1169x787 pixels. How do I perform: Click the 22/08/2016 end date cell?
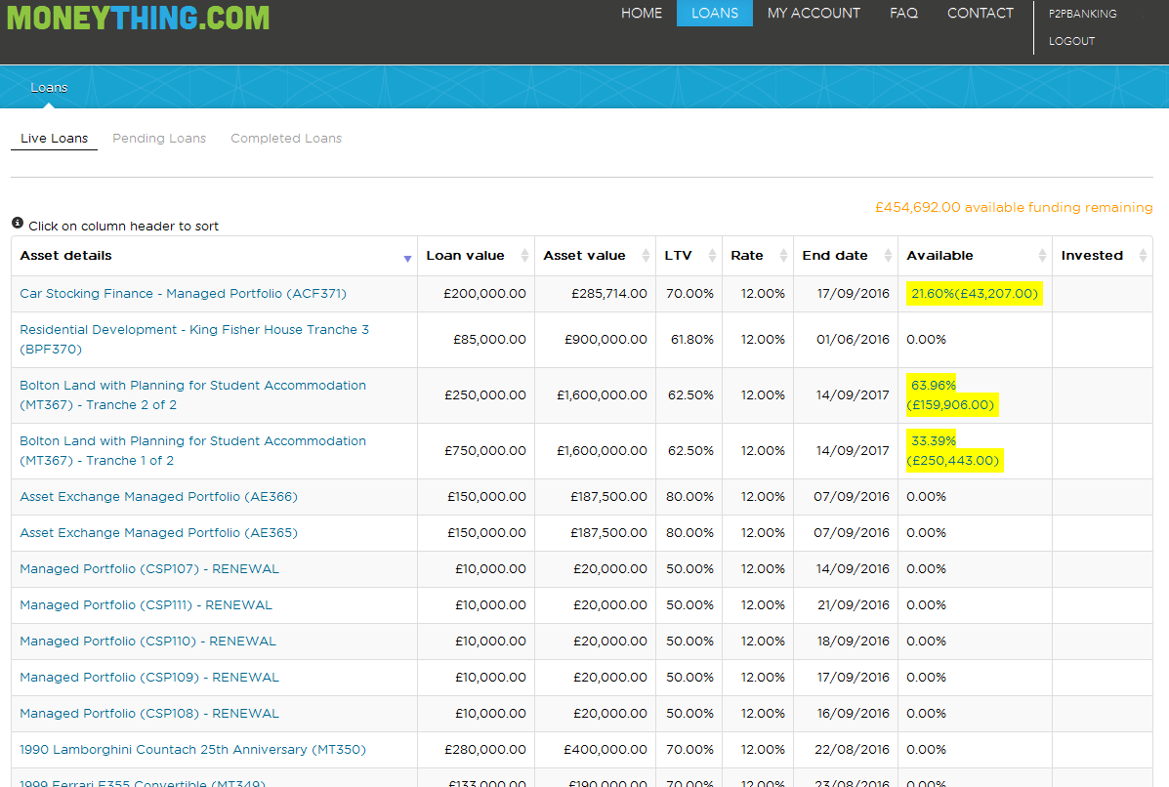[853, 750]
